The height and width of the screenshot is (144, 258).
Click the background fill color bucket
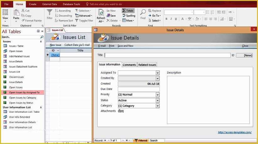point(197,19)
